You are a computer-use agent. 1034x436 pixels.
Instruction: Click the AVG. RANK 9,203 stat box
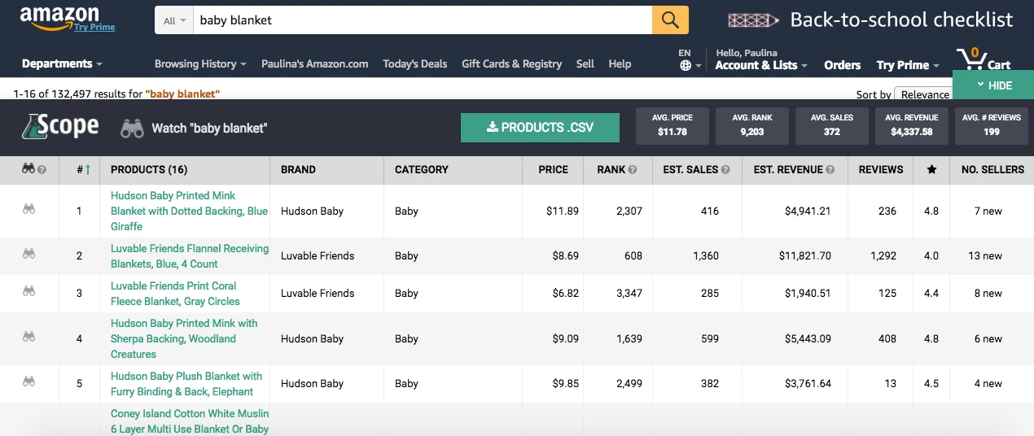(751, 125)
